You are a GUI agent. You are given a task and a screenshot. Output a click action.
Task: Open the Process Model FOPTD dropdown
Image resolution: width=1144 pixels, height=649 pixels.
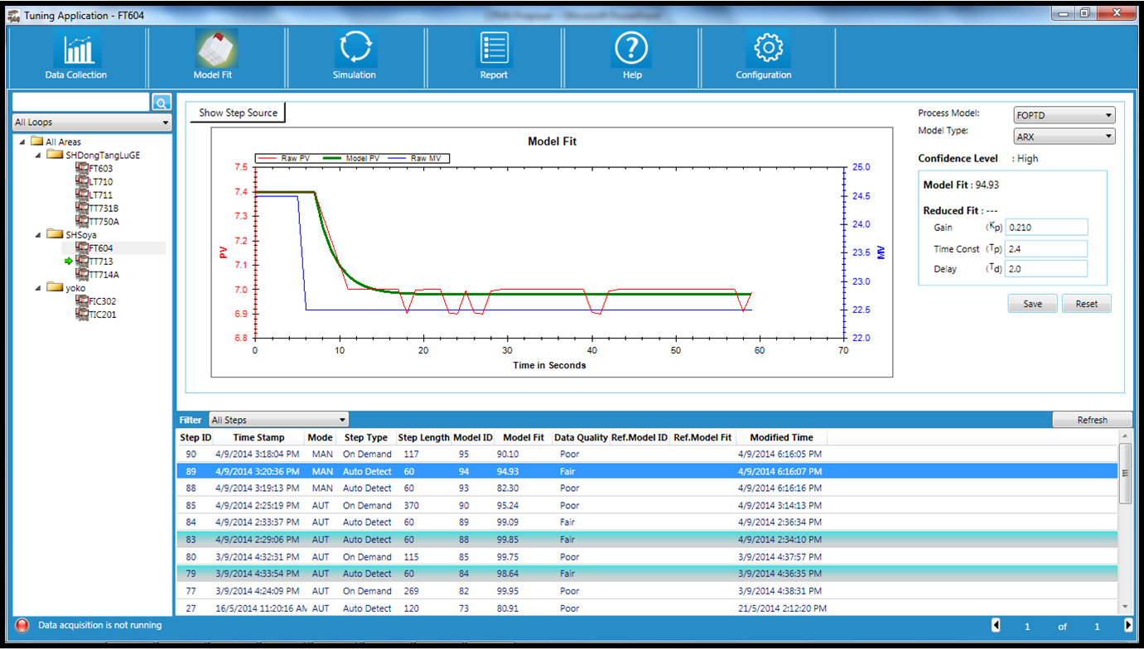1064,115
